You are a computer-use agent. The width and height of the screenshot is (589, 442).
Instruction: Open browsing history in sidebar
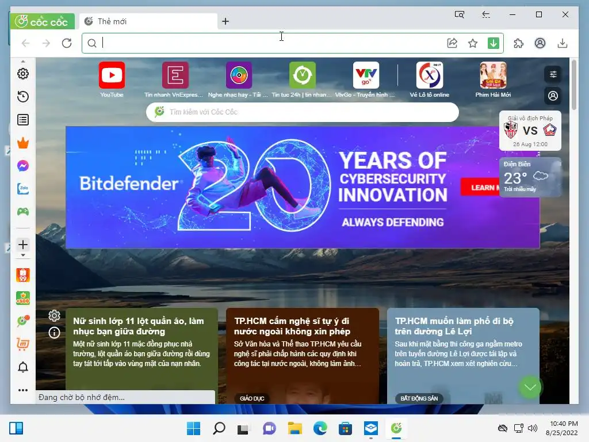click(23, 97)
